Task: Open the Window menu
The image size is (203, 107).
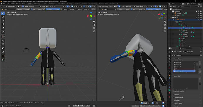Action: pyautogui.click(x=18, y=4)
